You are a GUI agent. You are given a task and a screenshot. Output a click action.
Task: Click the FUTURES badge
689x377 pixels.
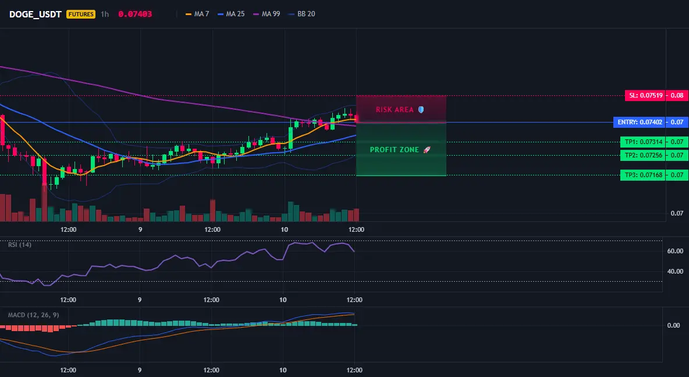81,14
